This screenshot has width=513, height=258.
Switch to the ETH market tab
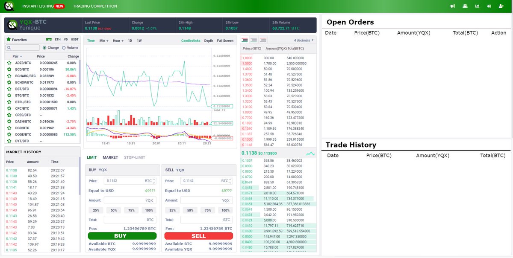point(58,40)
